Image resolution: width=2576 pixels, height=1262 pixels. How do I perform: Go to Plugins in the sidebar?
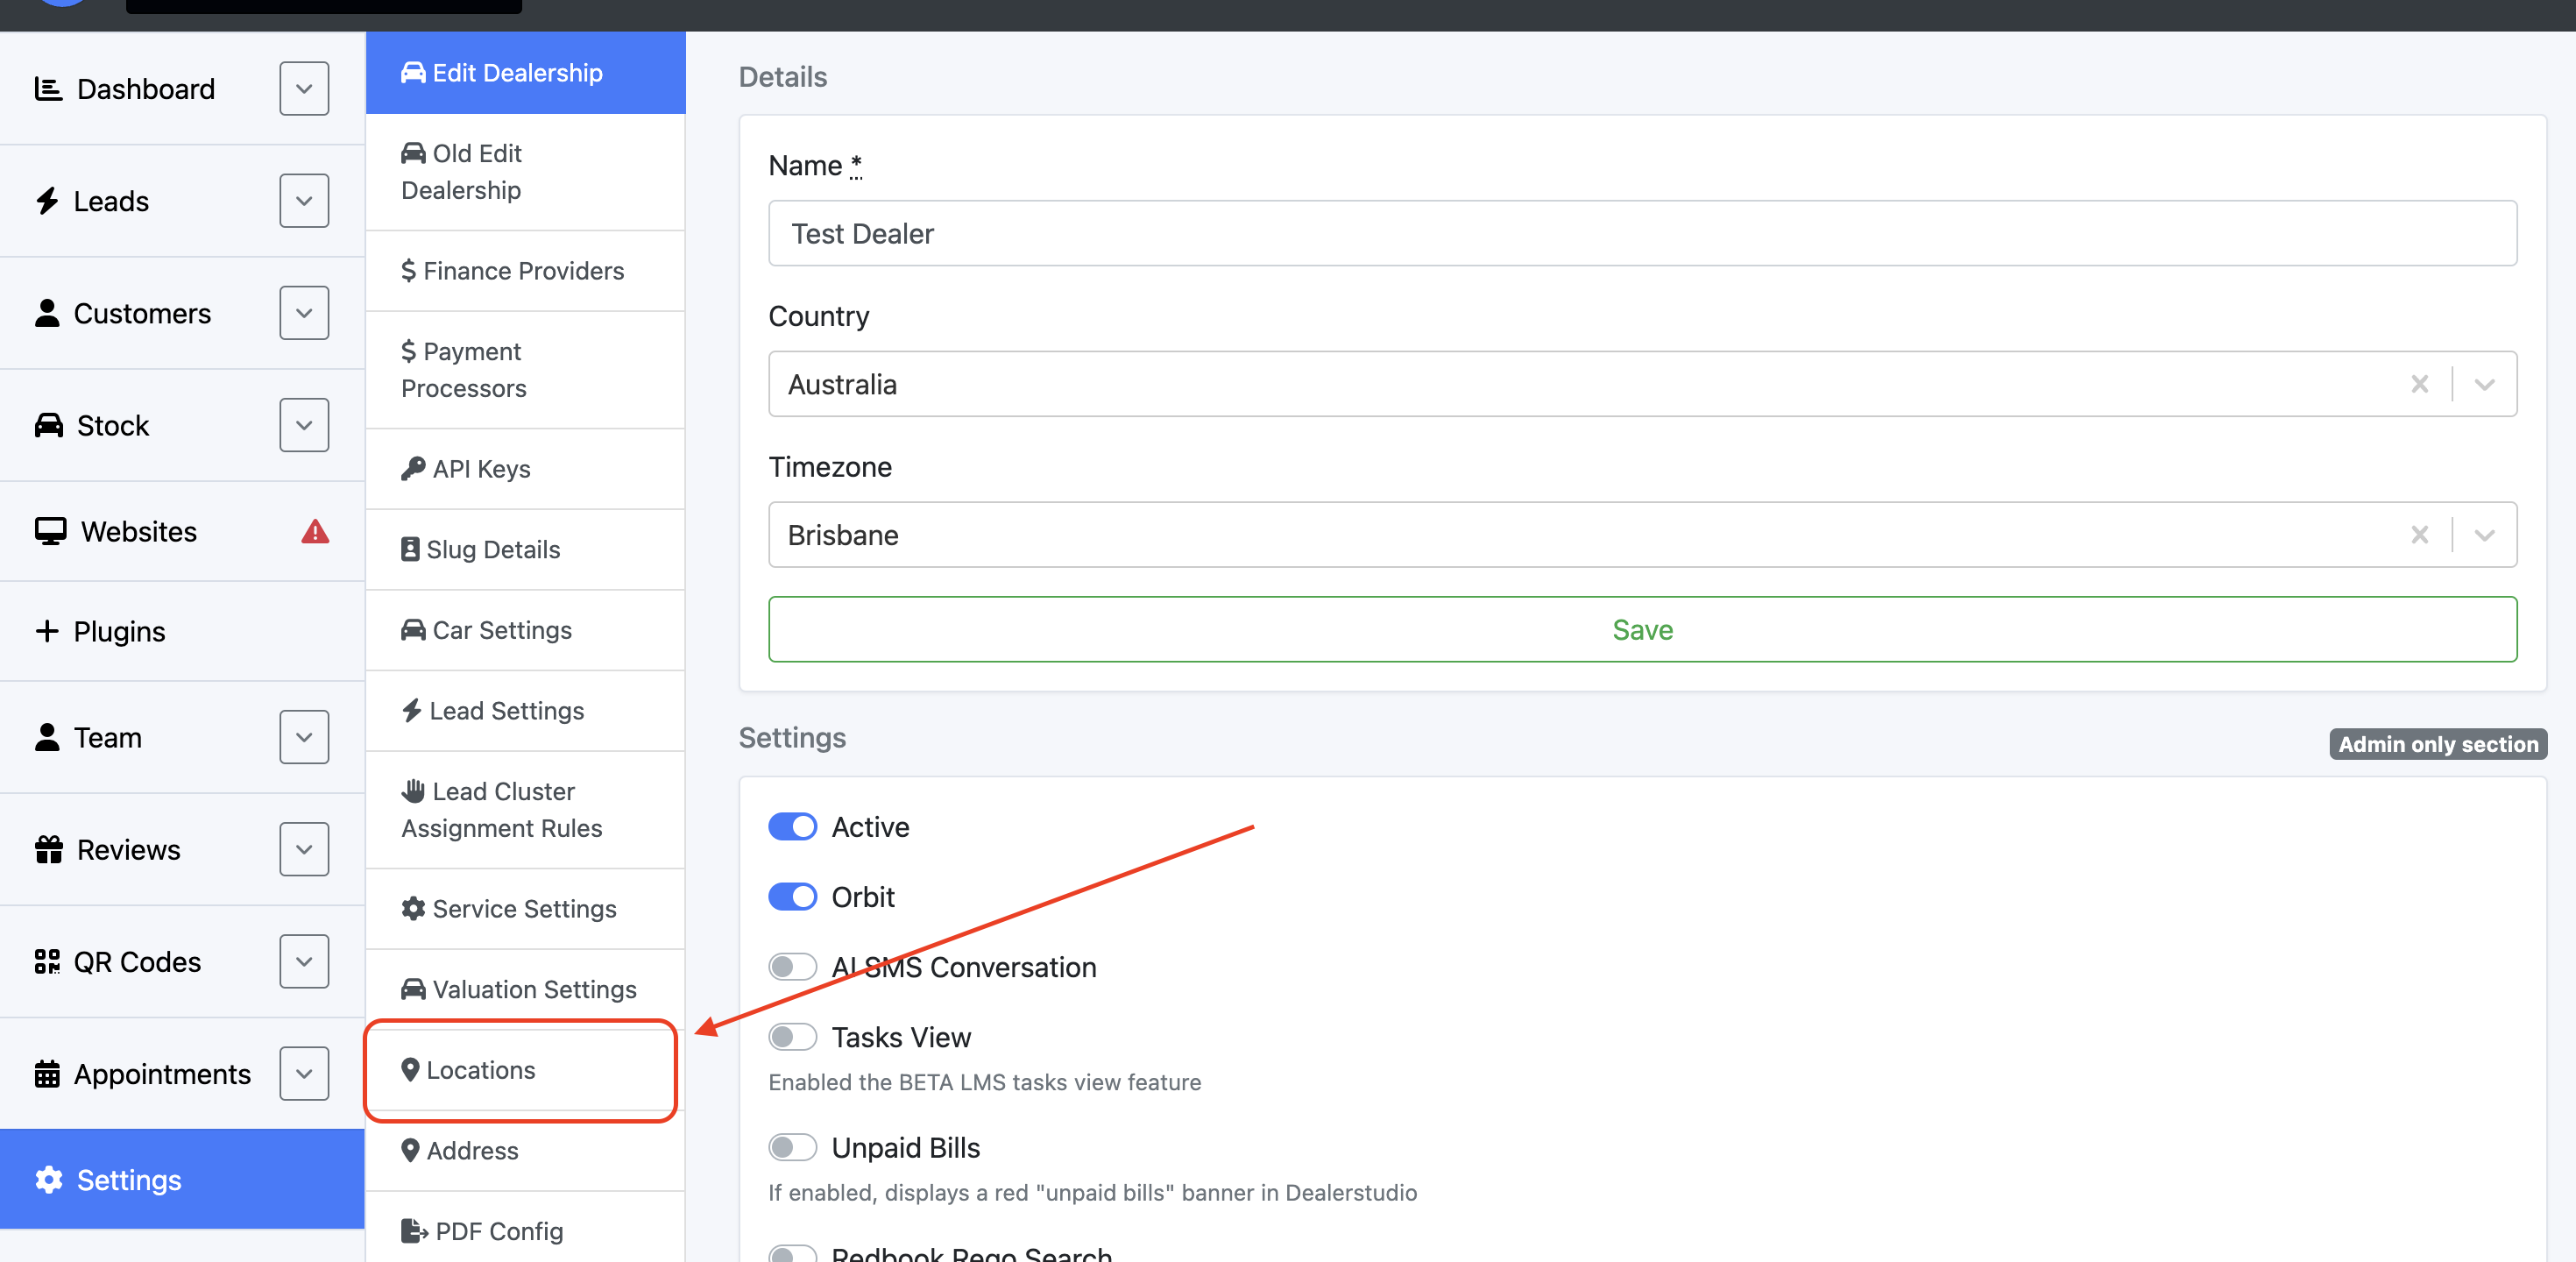pos(119,631)
